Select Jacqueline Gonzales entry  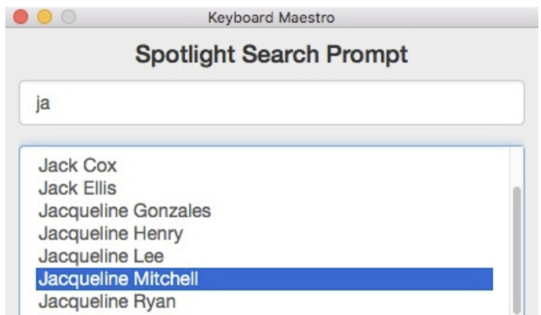tap(125, 211)
